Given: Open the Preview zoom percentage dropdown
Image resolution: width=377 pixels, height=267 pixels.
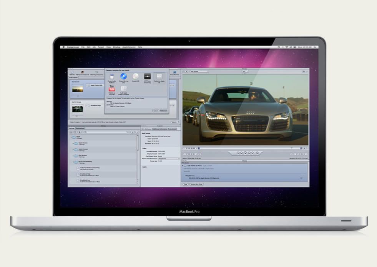Looking at the screenshot, I should [245, 71].
